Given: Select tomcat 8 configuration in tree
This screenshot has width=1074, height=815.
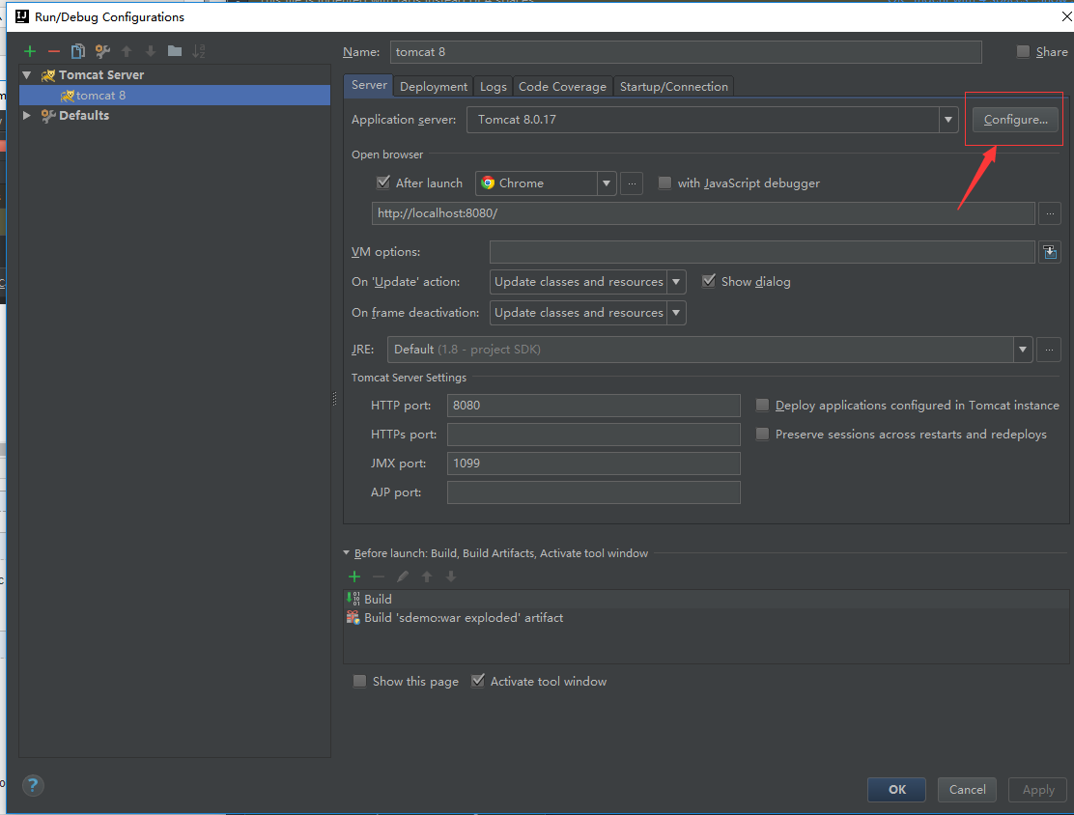Looking at the screenshot, I should point(175,96).
